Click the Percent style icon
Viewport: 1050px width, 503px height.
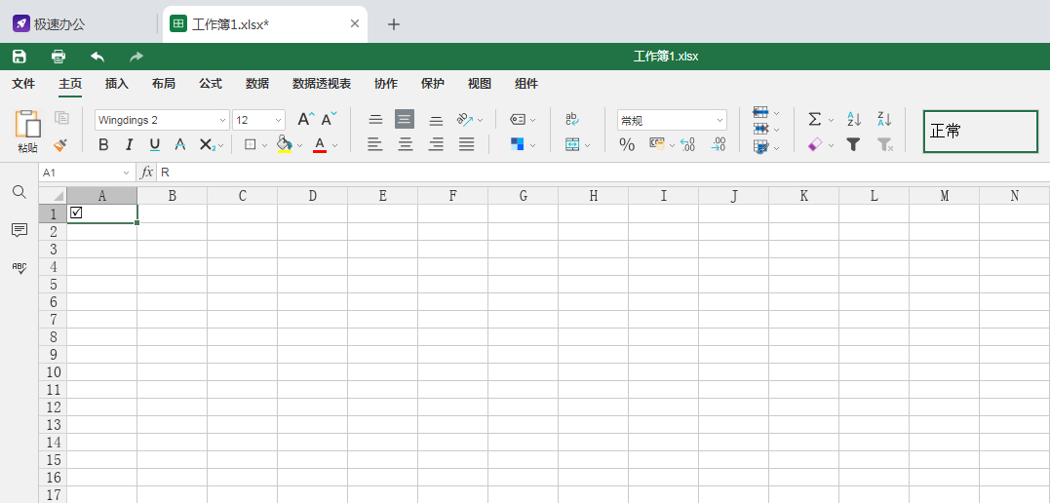[x=627, y=144]
